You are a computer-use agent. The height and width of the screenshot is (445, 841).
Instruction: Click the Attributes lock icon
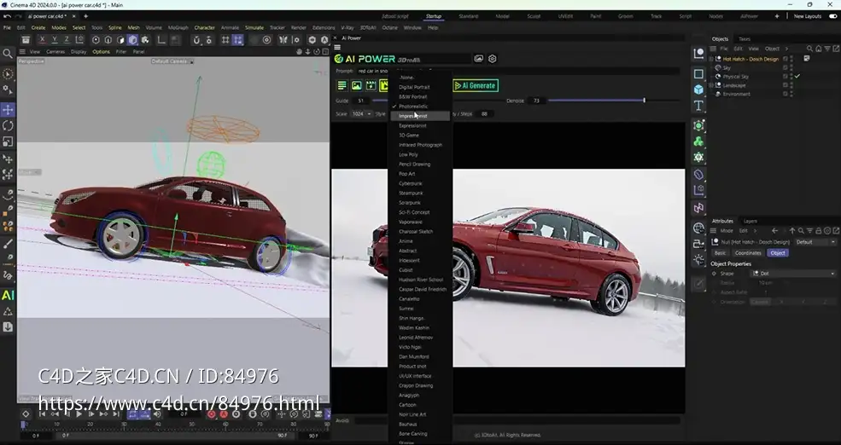819,231
